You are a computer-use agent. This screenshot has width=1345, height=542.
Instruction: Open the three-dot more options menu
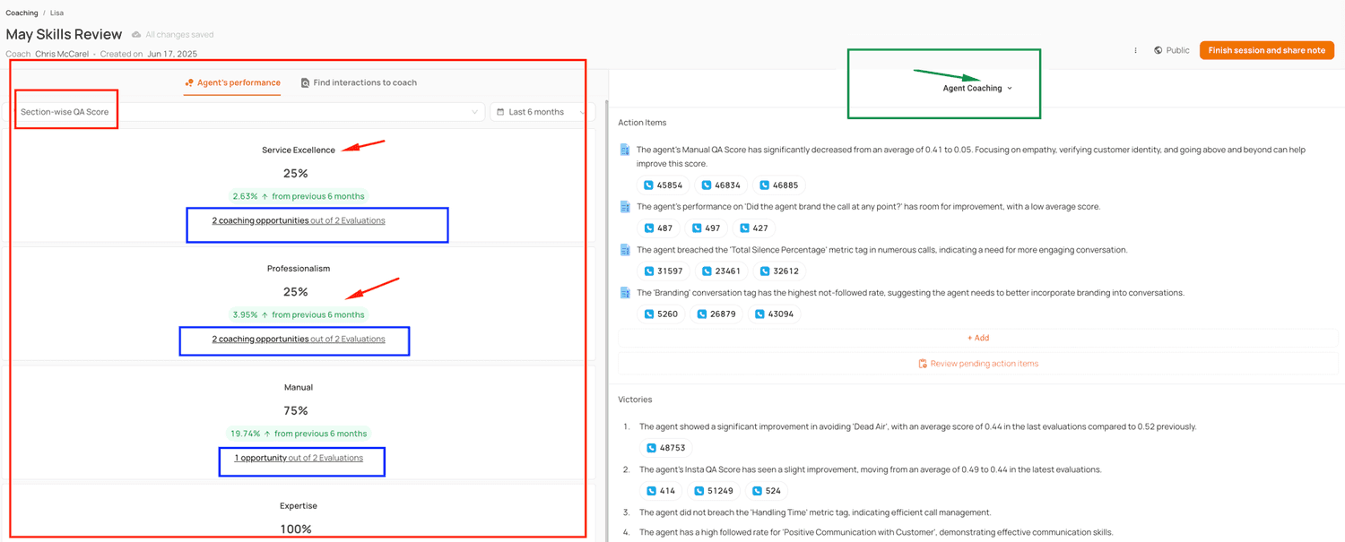click(x=1135, y=50)
